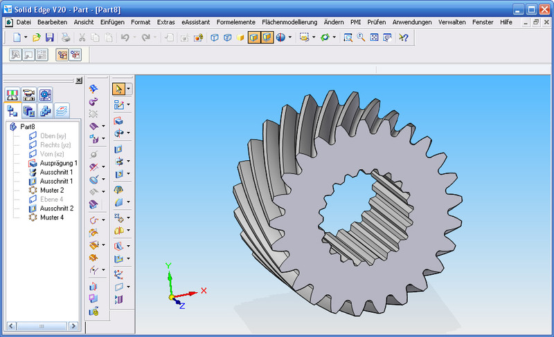This screenshot has height=337, width=554.
Task: Open a file with the Open icon
Action: click(x=37, y=37)
